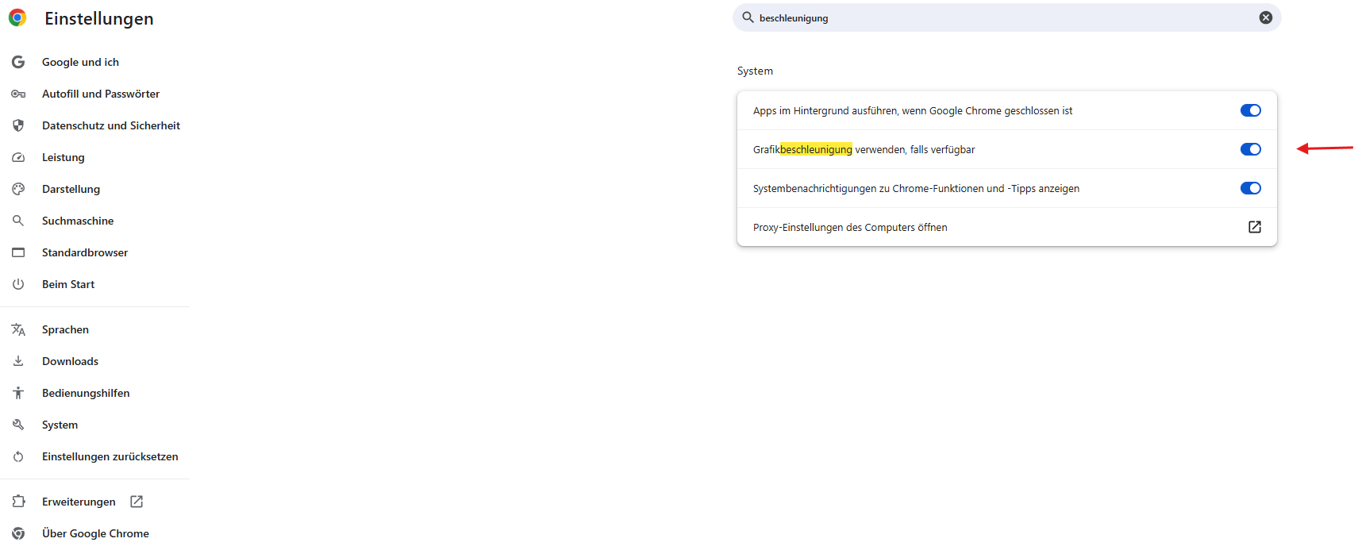Click the Einstellungen page title
This screenshot has width=1358, height=550.
point(99,18)
